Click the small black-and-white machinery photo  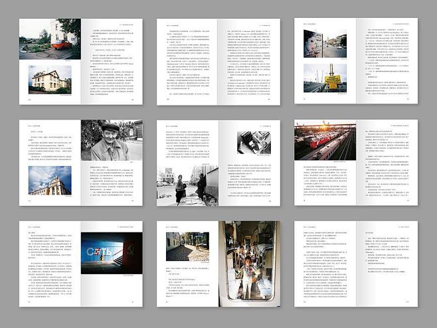(252, 143)
